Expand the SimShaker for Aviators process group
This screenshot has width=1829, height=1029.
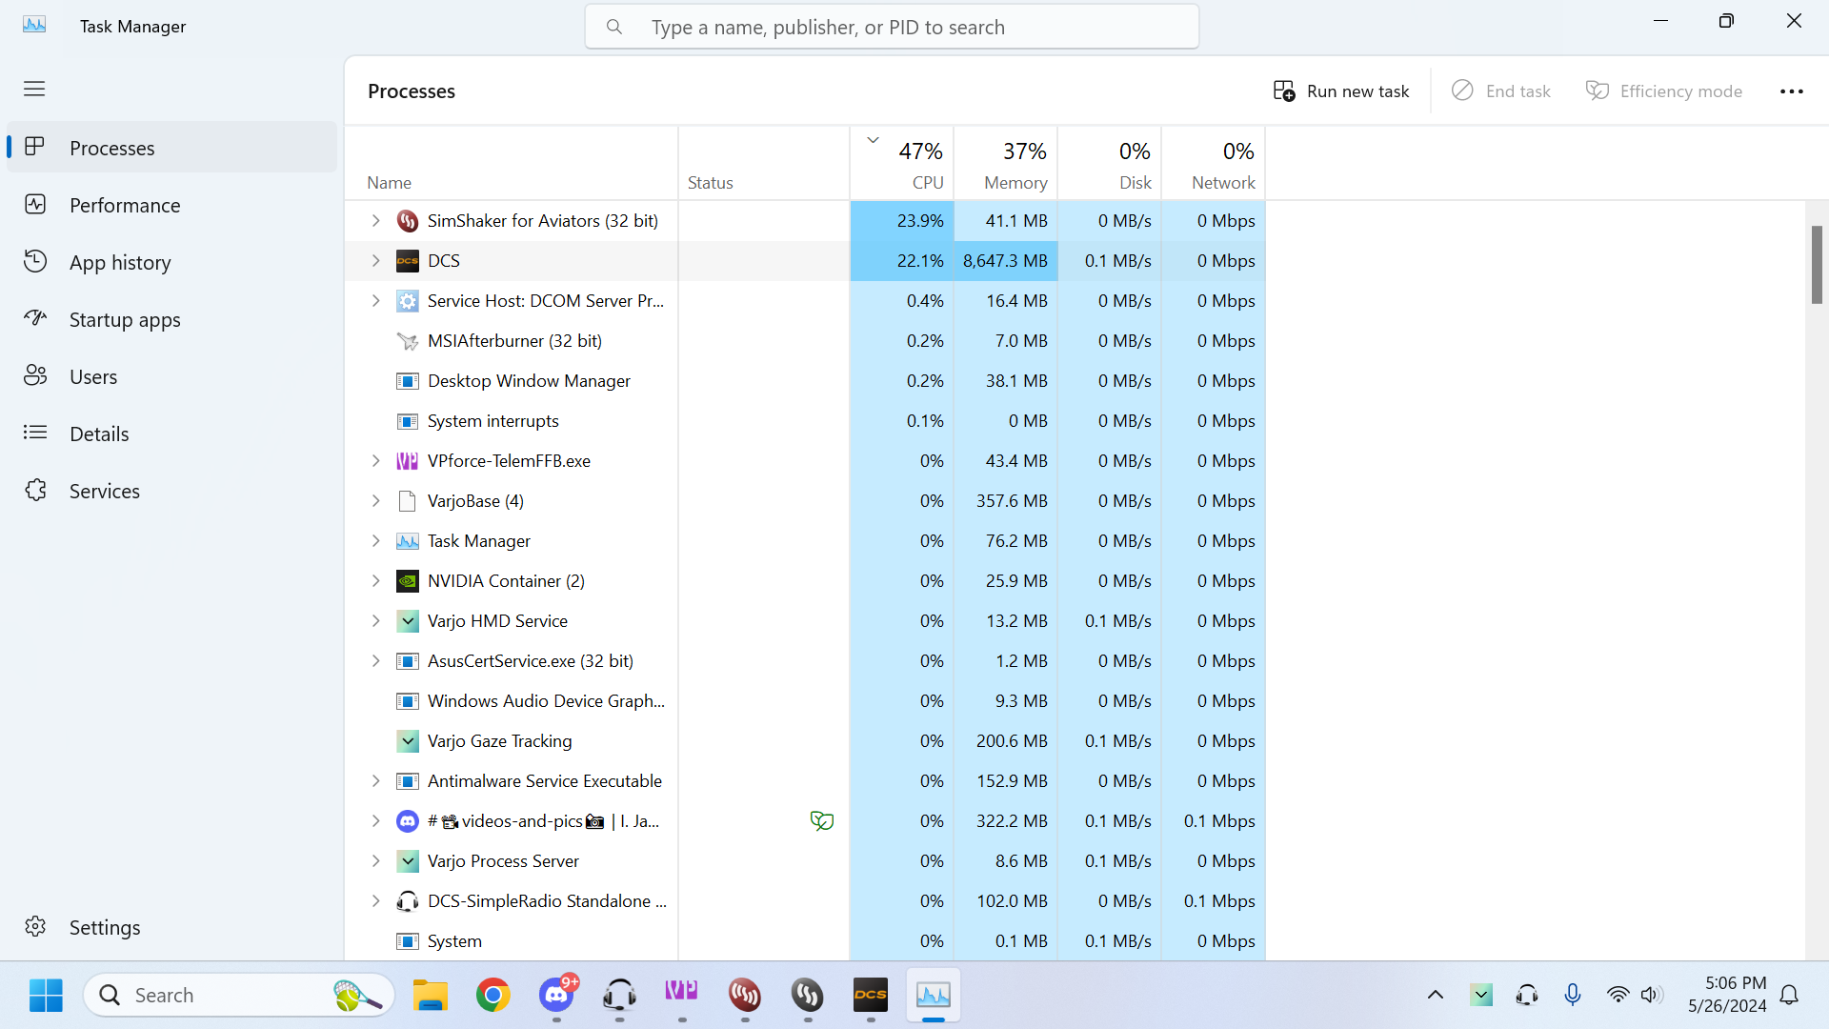tap(375, 221)
